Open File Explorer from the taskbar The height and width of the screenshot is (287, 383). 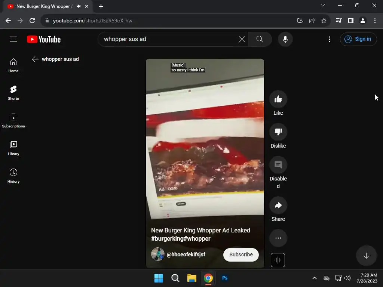192,278
